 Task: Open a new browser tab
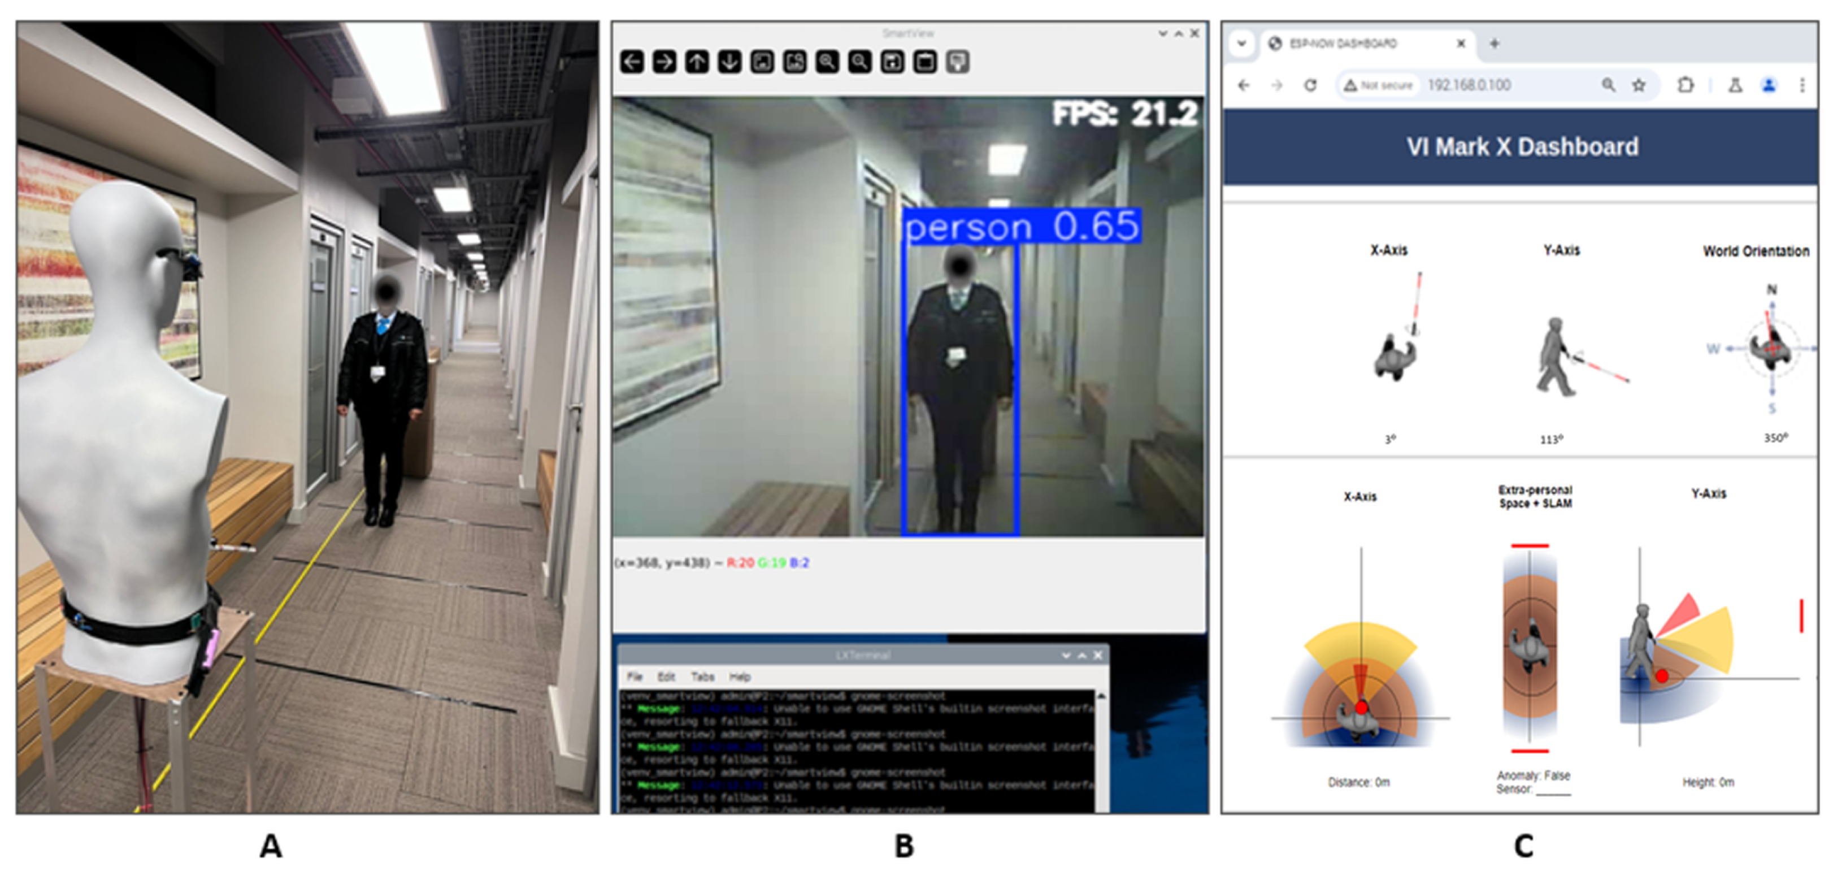(1495, 44)
